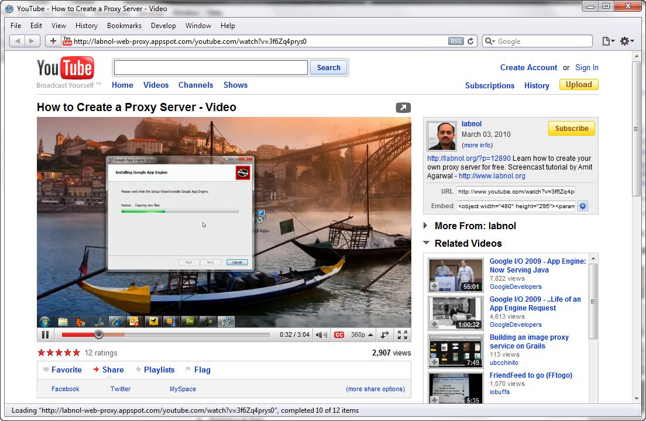Open the Develop menu

point(163,26)
